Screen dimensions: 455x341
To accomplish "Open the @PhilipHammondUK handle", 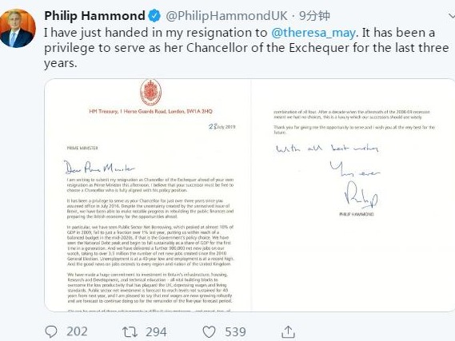I will (x=226, y=16).
